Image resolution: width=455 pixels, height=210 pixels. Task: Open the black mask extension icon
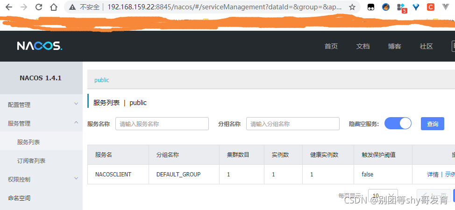pyautogui.click(x=371, y=7)
